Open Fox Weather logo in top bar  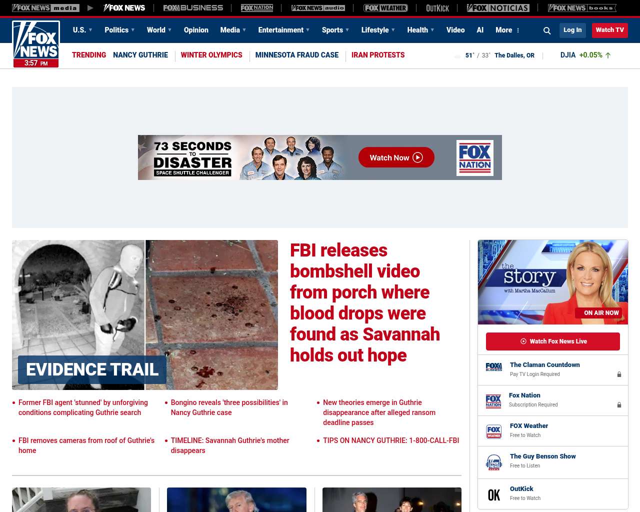(x=385, y=8)
